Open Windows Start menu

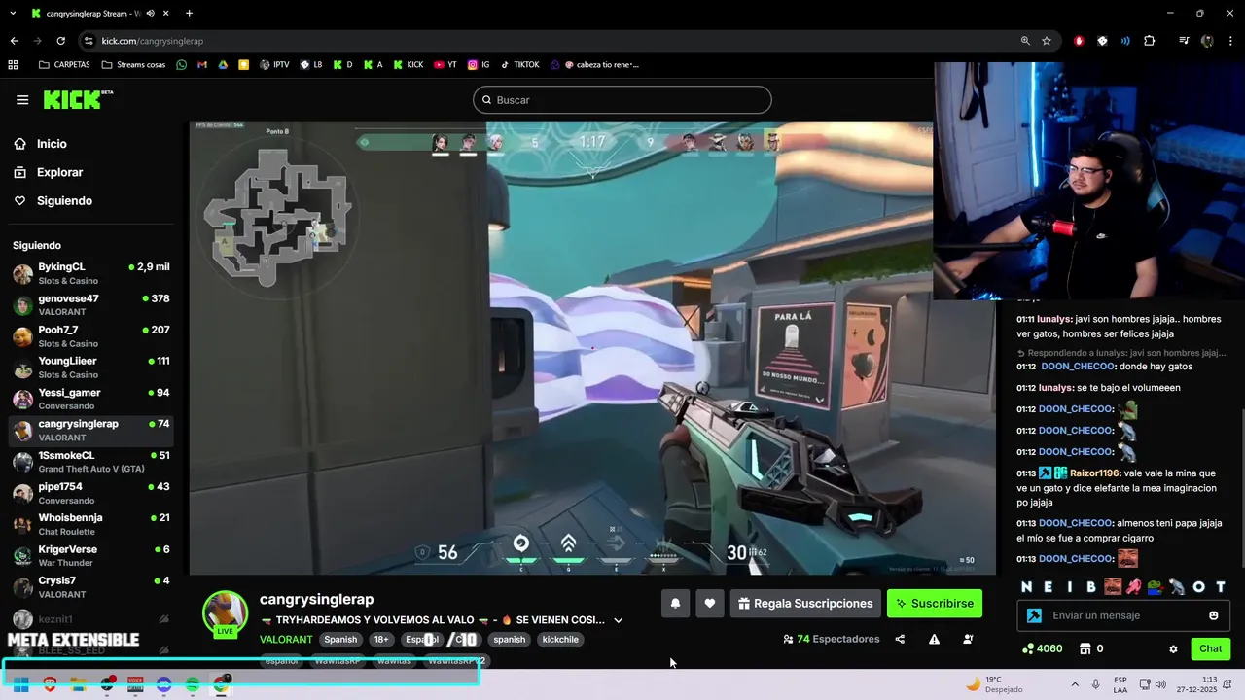(x=20, y=685)
